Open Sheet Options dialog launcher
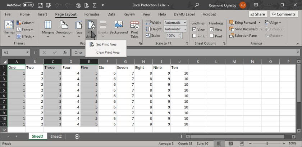The width and height of the screenshot is (302, 147). 224,44
